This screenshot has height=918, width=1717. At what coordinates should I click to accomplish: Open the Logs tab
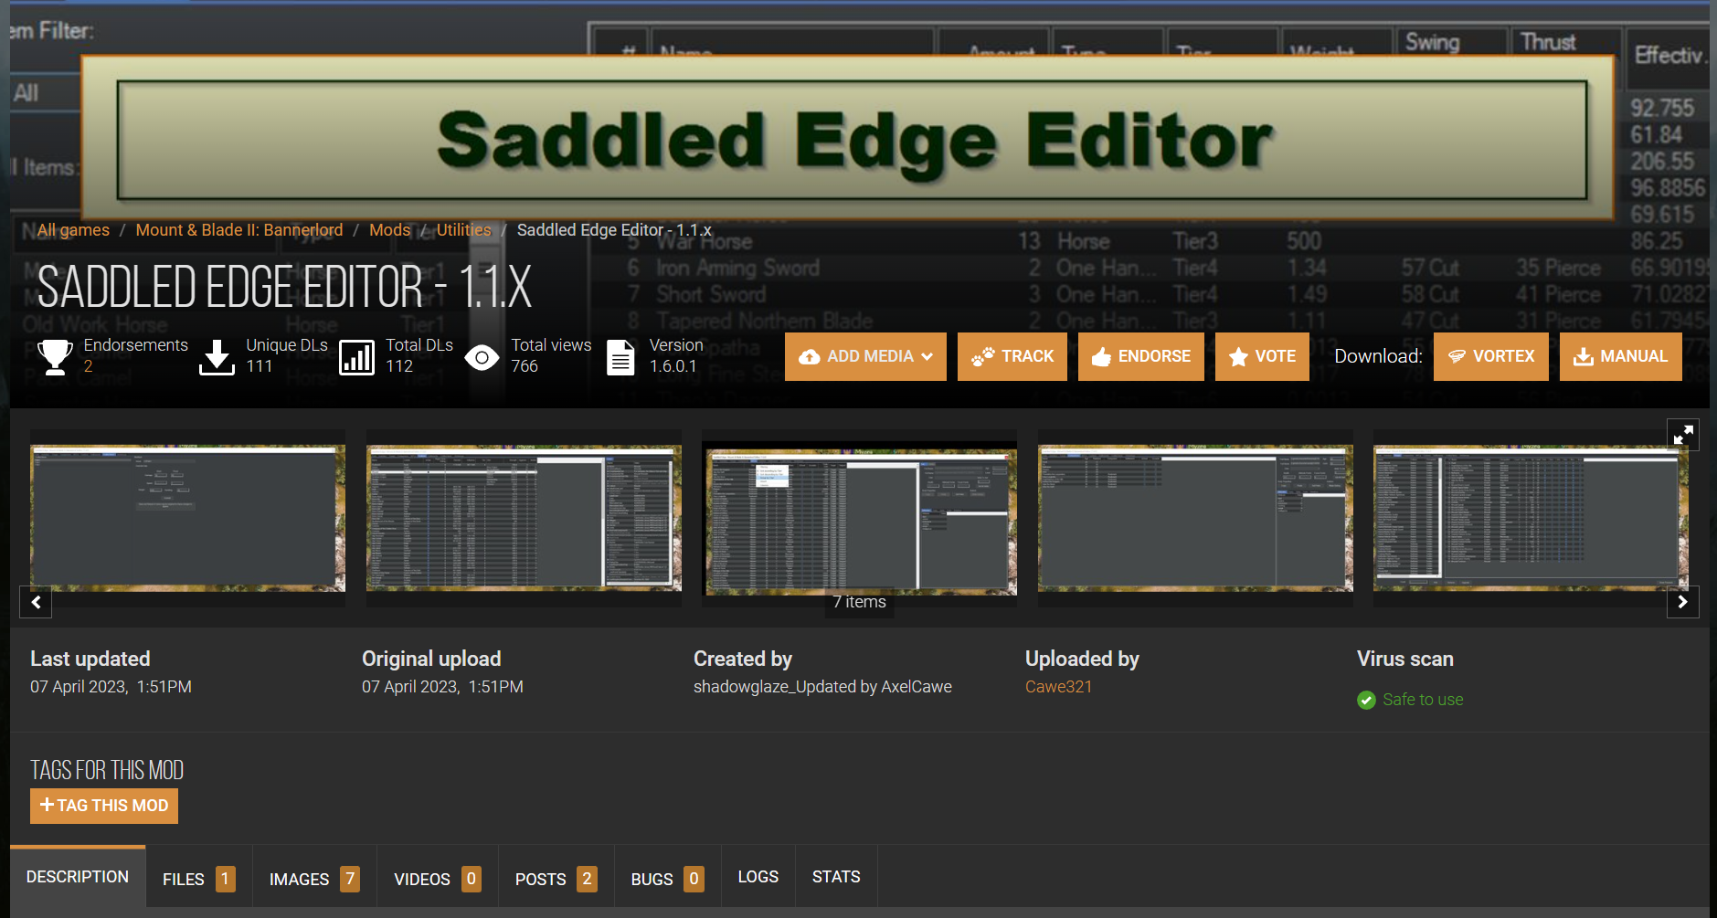758,877
